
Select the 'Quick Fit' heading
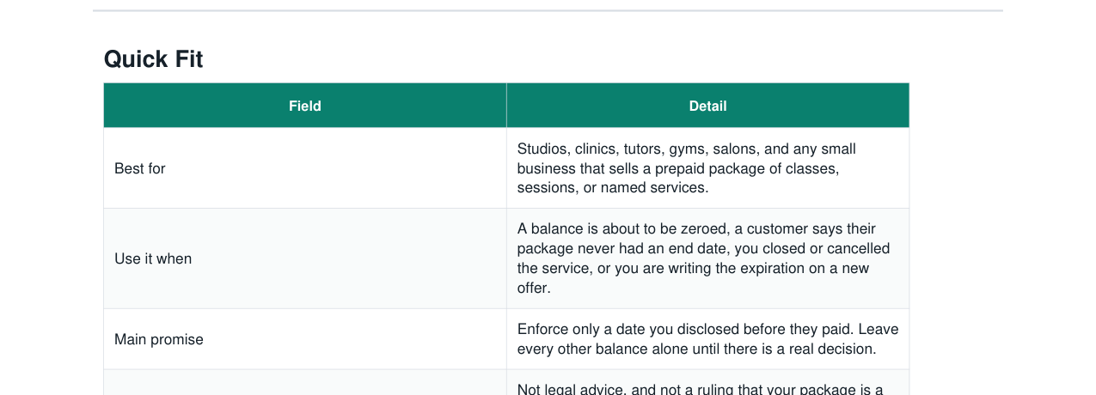pyautogui.click(x=153, y=59)
